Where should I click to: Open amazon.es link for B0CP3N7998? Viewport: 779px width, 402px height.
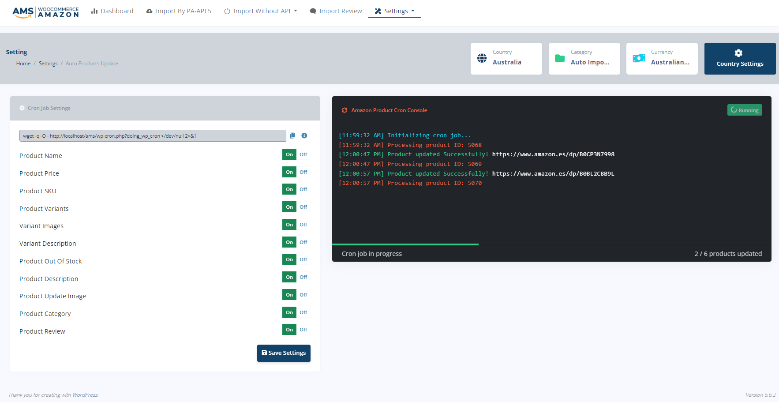point(553,154)
